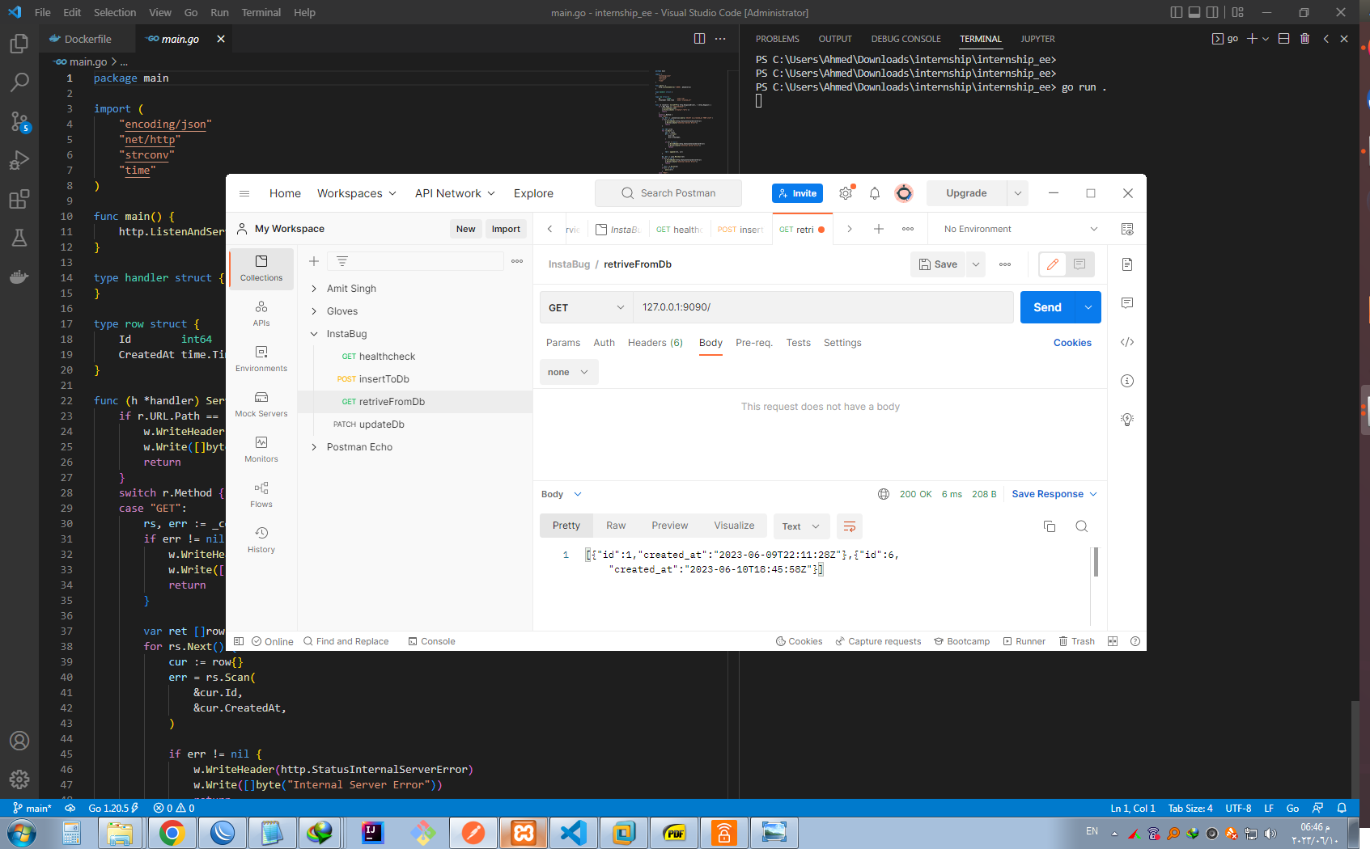Expand the Gloves collection
Screen dimensions: 1370x849
(314, 311)
